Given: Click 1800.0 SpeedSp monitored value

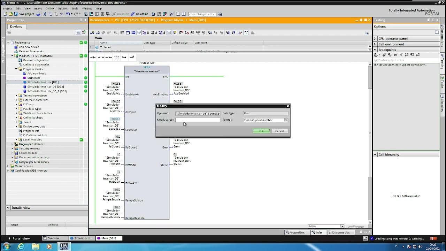Looking at the screenshot, I should click(115, 119).
